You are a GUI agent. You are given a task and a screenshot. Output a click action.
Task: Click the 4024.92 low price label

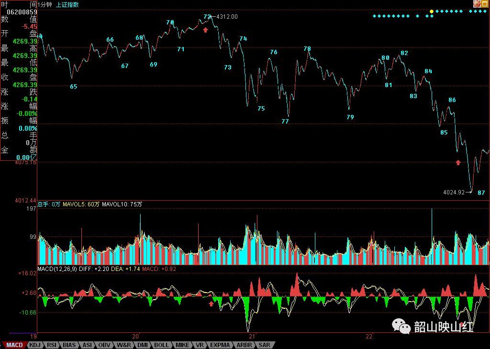tap(454, 192)
